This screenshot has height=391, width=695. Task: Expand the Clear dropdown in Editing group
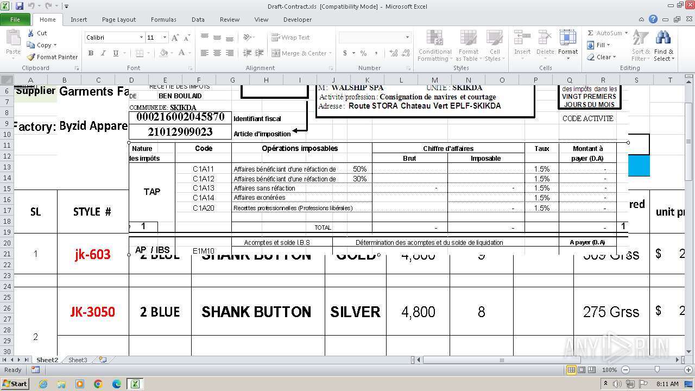coord(614,57)
